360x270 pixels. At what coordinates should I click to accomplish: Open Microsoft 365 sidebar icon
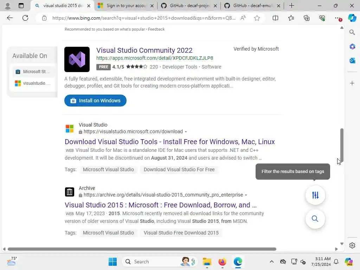(x=352, y=47)
